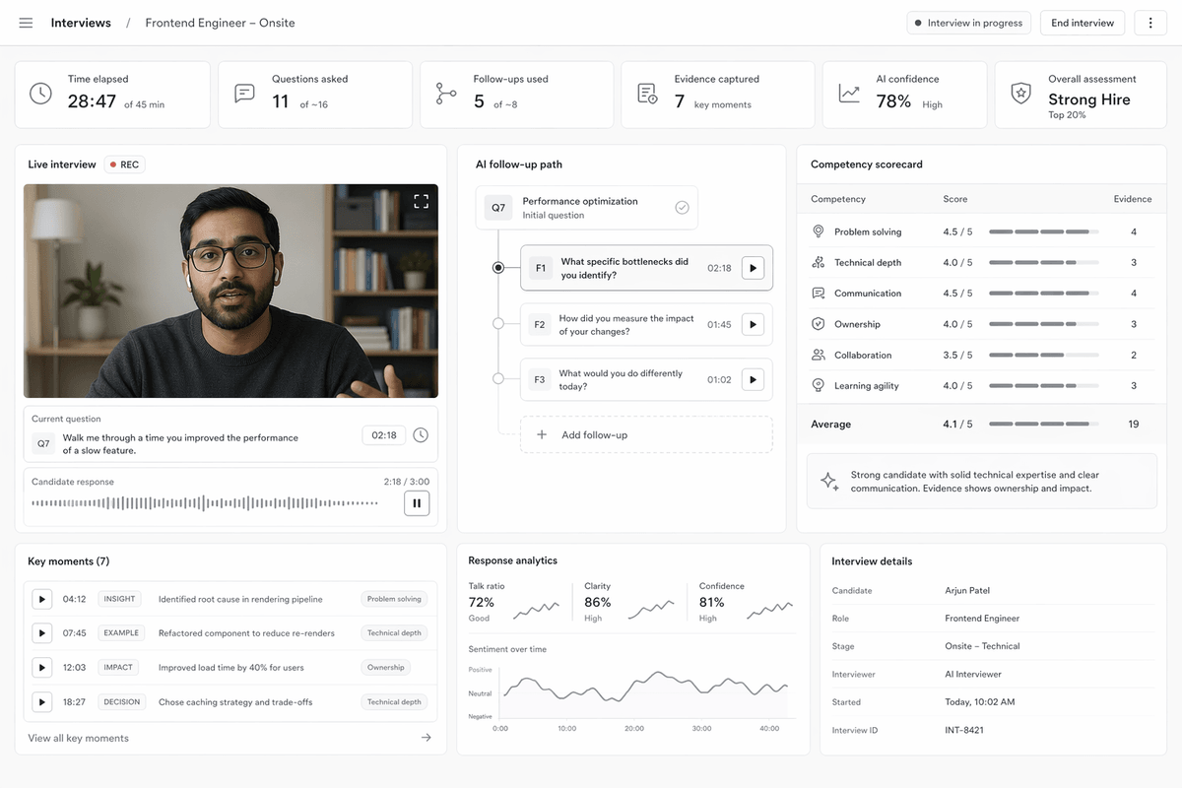Expand the live video to fullscreen

[421, 202]
